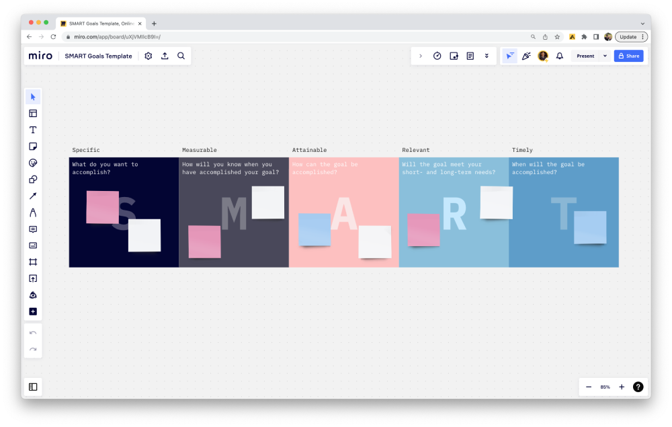672x427 pixels.
Task: Go back in browser history
Action: [29, 37]
